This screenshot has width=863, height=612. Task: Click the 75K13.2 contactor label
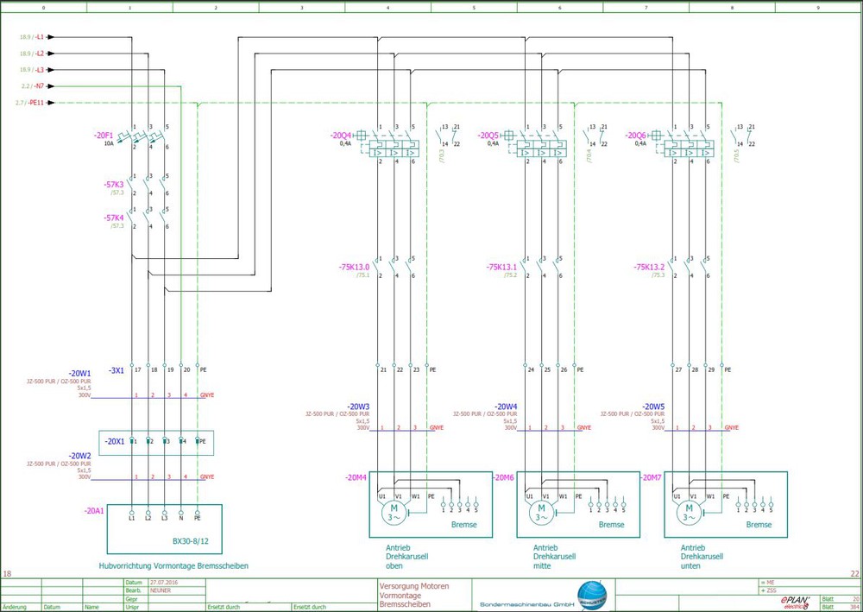point(650,267)
